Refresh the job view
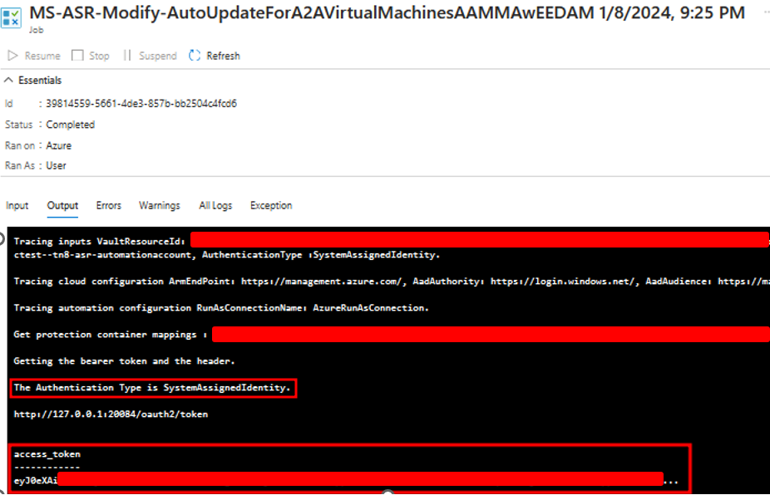This screenshot has height=495, width=770. click(x=223, y=56)
